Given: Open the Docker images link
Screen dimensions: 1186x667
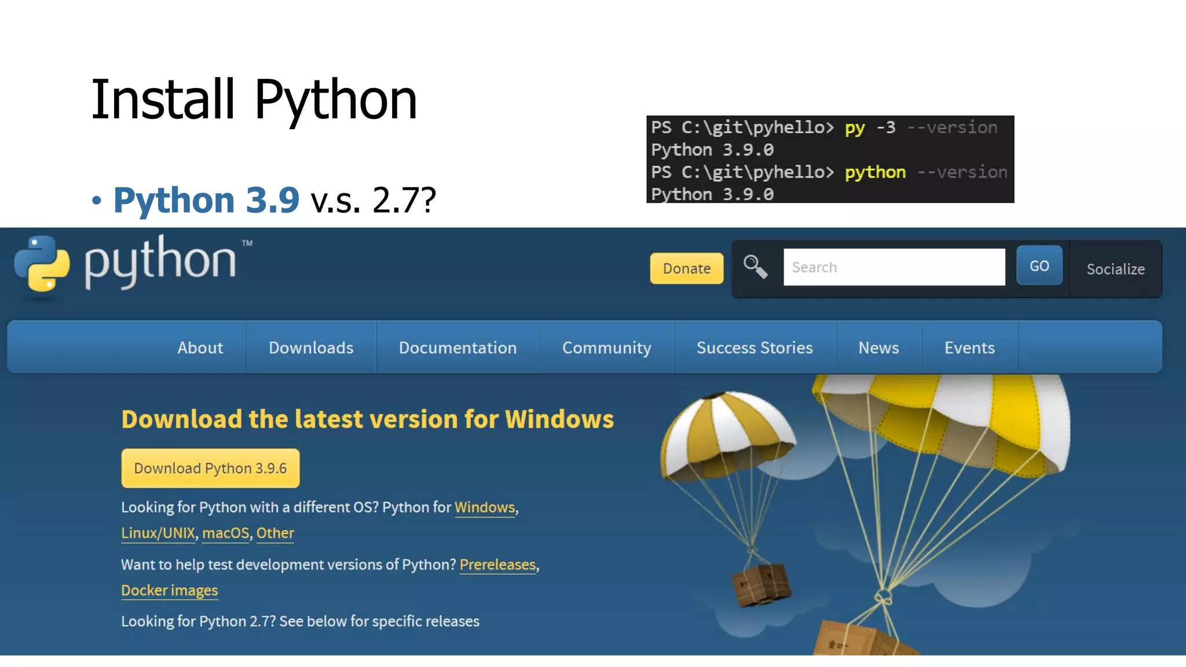Looking at the screenshot, I should point(169,590).
